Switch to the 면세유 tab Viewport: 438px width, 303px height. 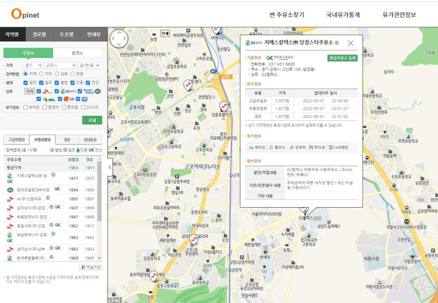[x=94, y=35]
